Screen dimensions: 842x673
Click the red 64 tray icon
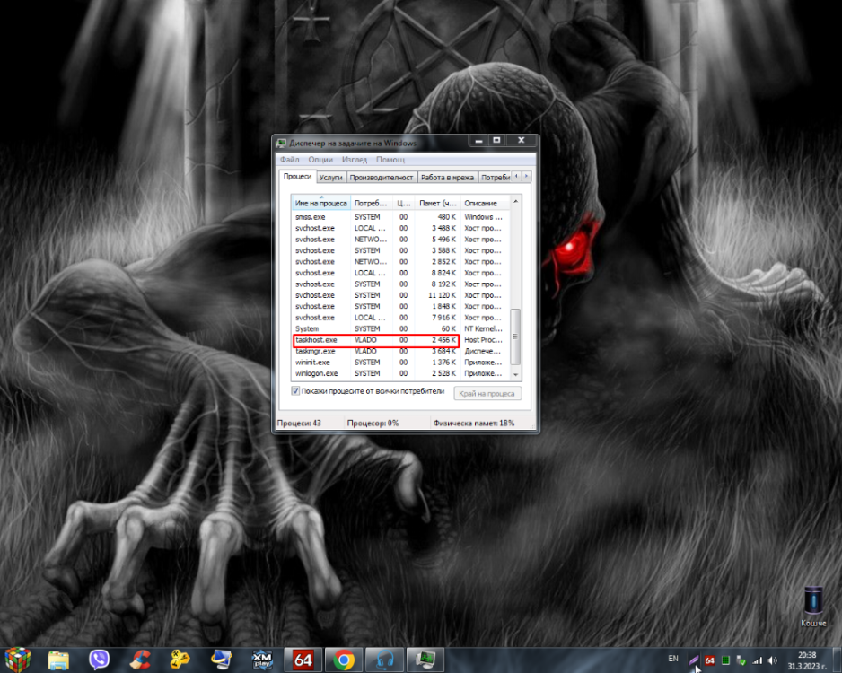[x=709, y=660]
